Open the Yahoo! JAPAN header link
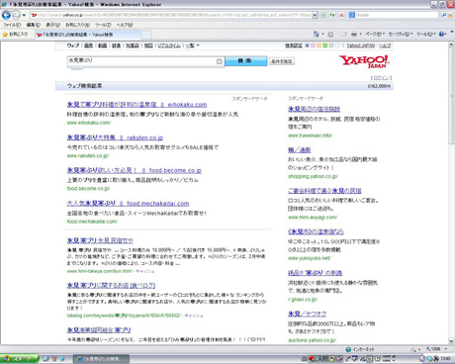The height and width of the screenshot is (364, 455). point(361,45)
